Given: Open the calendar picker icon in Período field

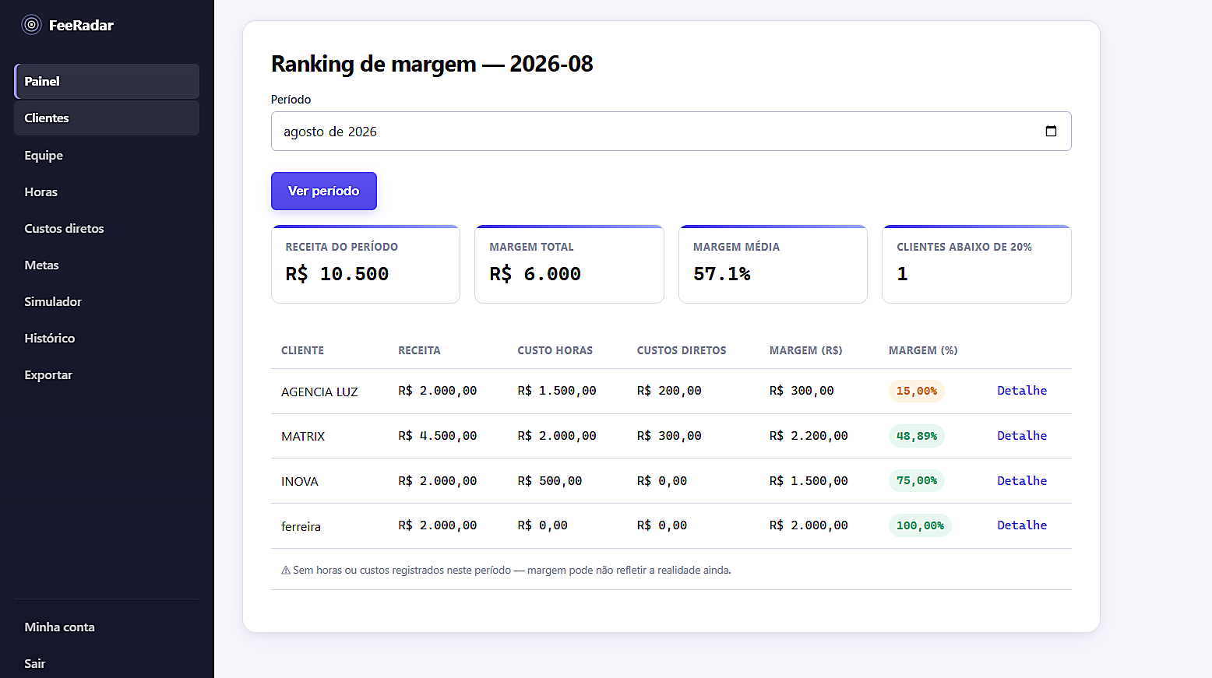Looking at the screenshot, I should 1051,131.
